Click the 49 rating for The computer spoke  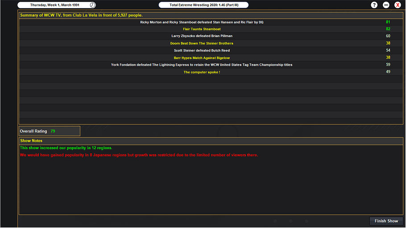(x=388, y=72)
